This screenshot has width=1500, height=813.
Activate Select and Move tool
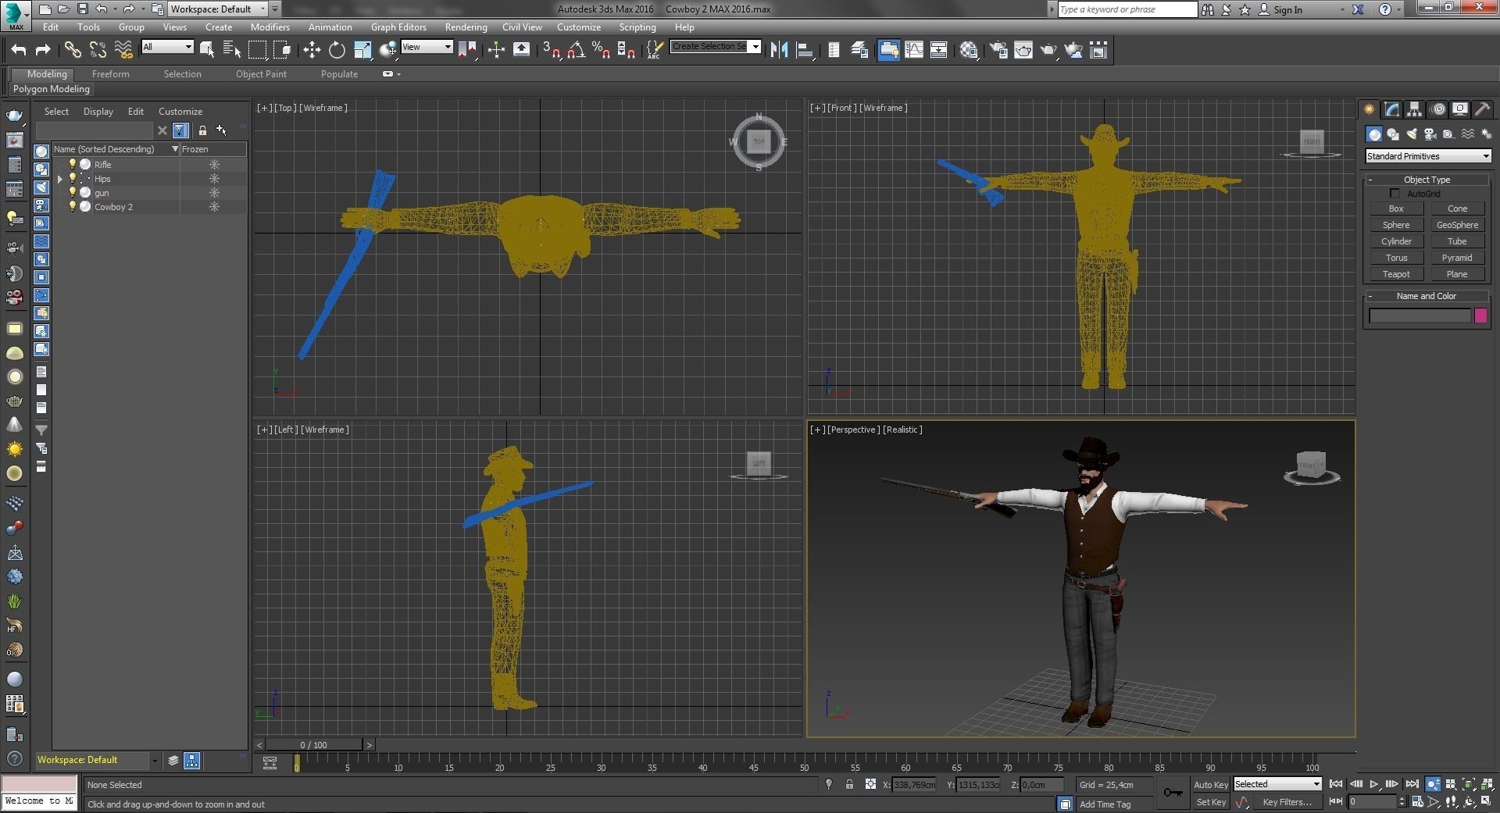pyautogui.click(x=312, y=50)
